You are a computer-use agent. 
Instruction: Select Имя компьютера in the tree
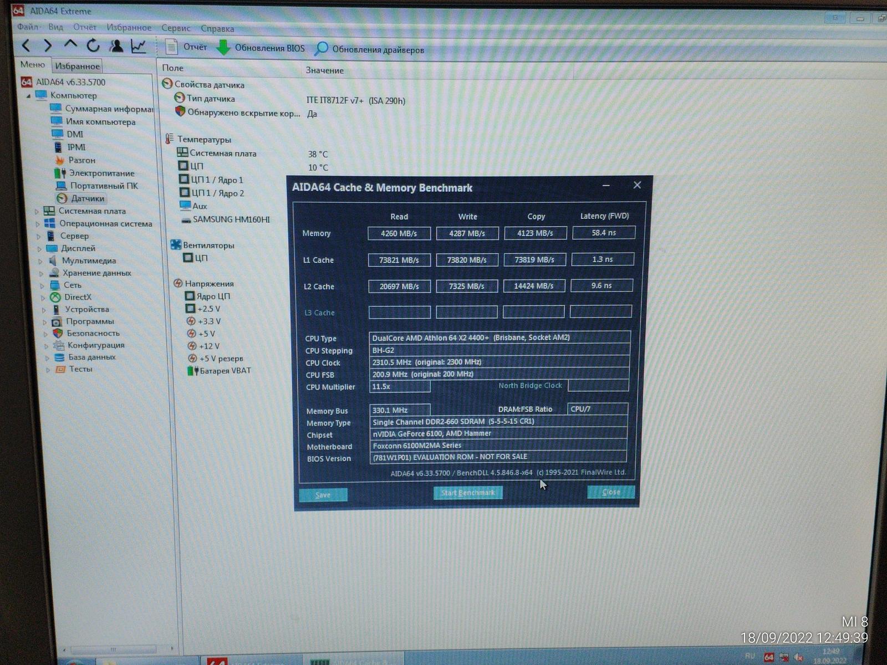(x=100, y=122)
